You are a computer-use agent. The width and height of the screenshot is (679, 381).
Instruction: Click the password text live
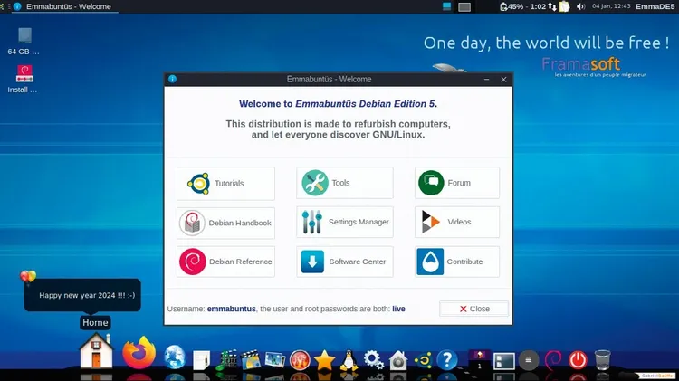(x=399, y=309)
